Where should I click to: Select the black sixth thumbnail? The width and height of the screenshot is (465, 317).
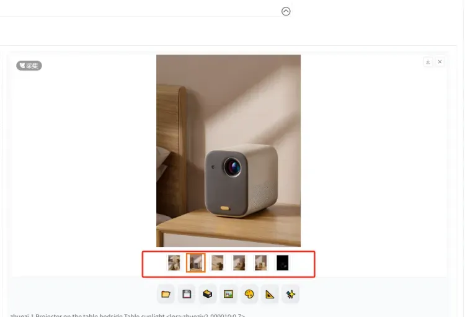(x=282, y=262)
